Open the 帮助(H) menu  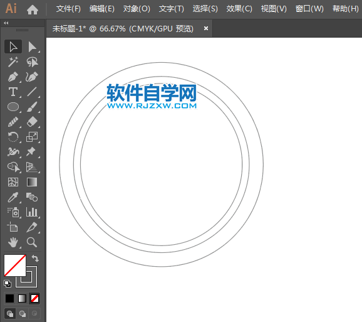(345, 9)
